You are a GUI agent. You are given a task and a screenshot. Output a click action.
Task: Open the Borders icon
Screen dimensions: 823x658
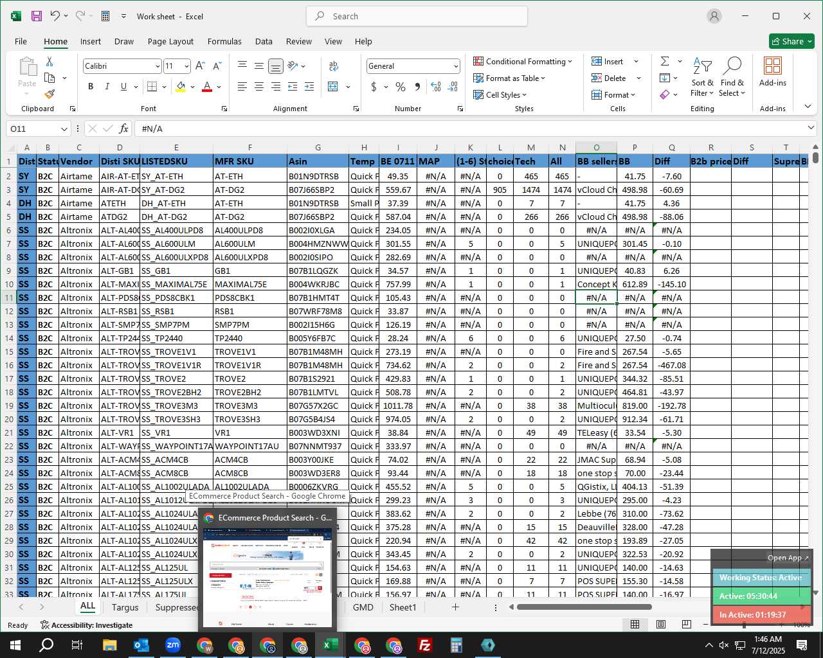point(152,86)
